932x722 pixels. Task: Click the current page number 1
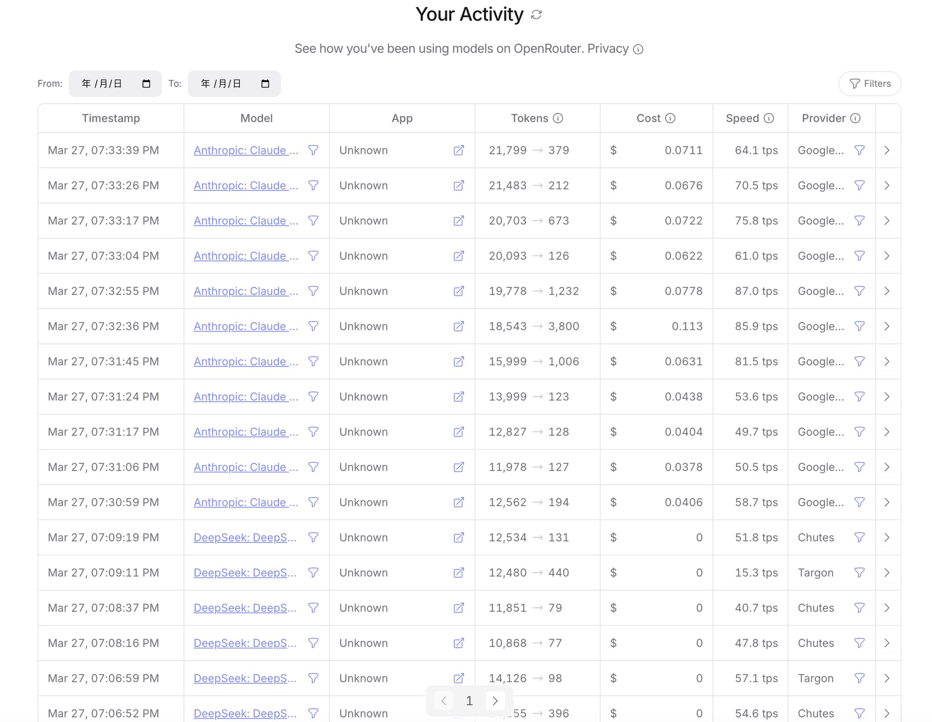pyautogui.click(x=469, y=701)
